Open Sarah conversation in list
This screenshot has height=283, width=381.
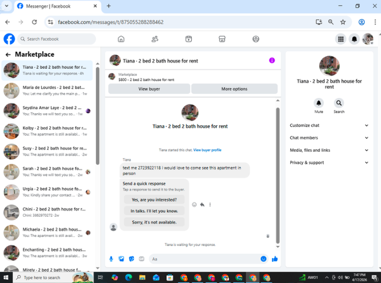point(47,172)
